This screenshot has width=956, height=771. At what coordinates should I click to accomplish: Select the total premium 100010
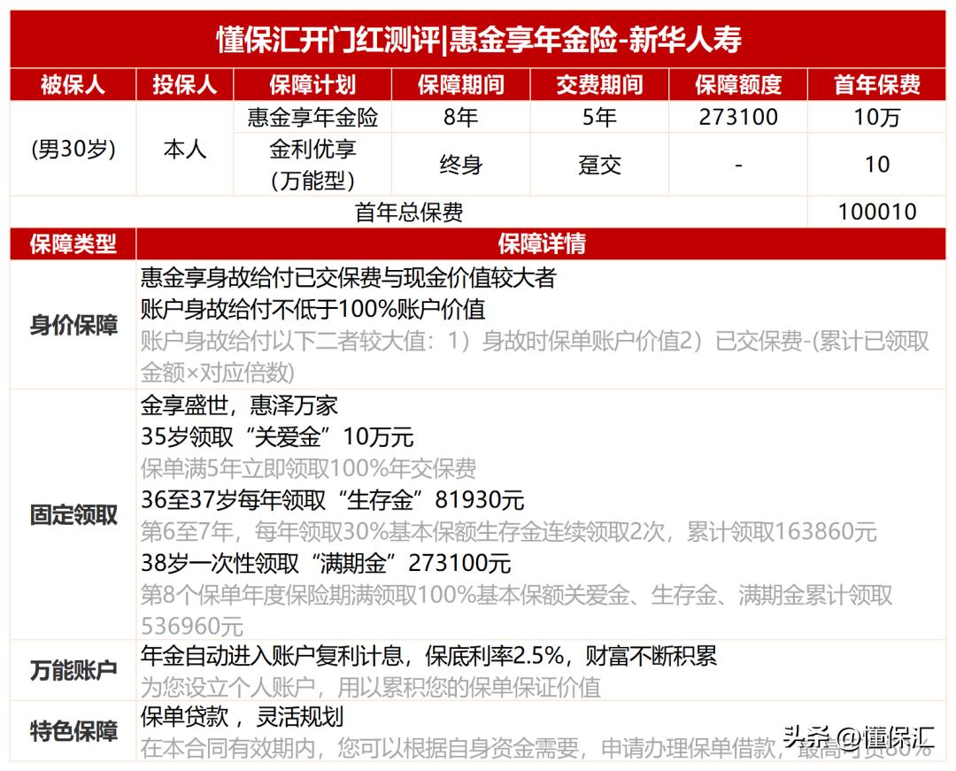point(876,212)
